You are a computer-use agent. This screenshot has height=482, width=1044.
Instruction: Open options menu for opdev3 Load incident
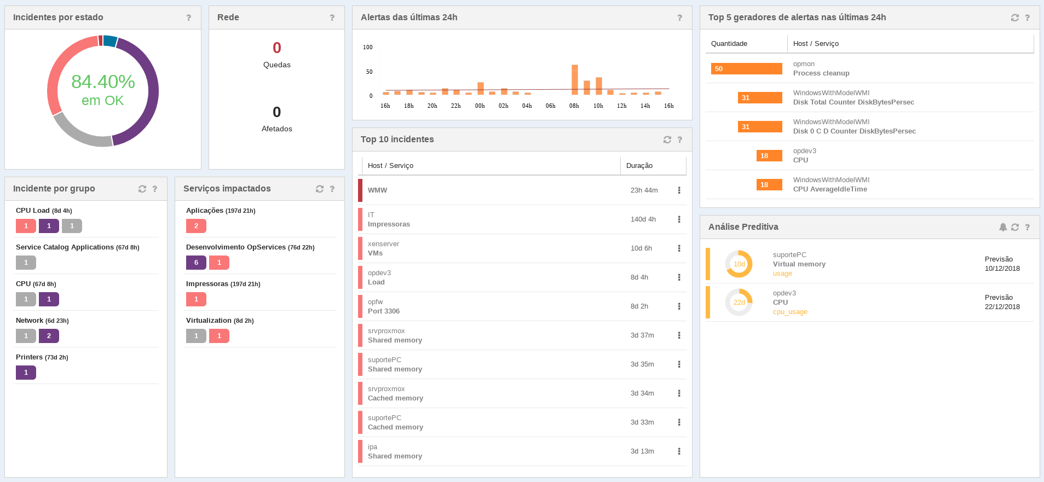pyautogui.click(x=679, y=277)
